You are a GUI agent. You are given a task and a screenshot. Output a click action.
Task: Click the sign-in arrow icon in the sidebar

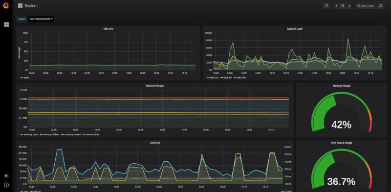click(x=6, y=176)
